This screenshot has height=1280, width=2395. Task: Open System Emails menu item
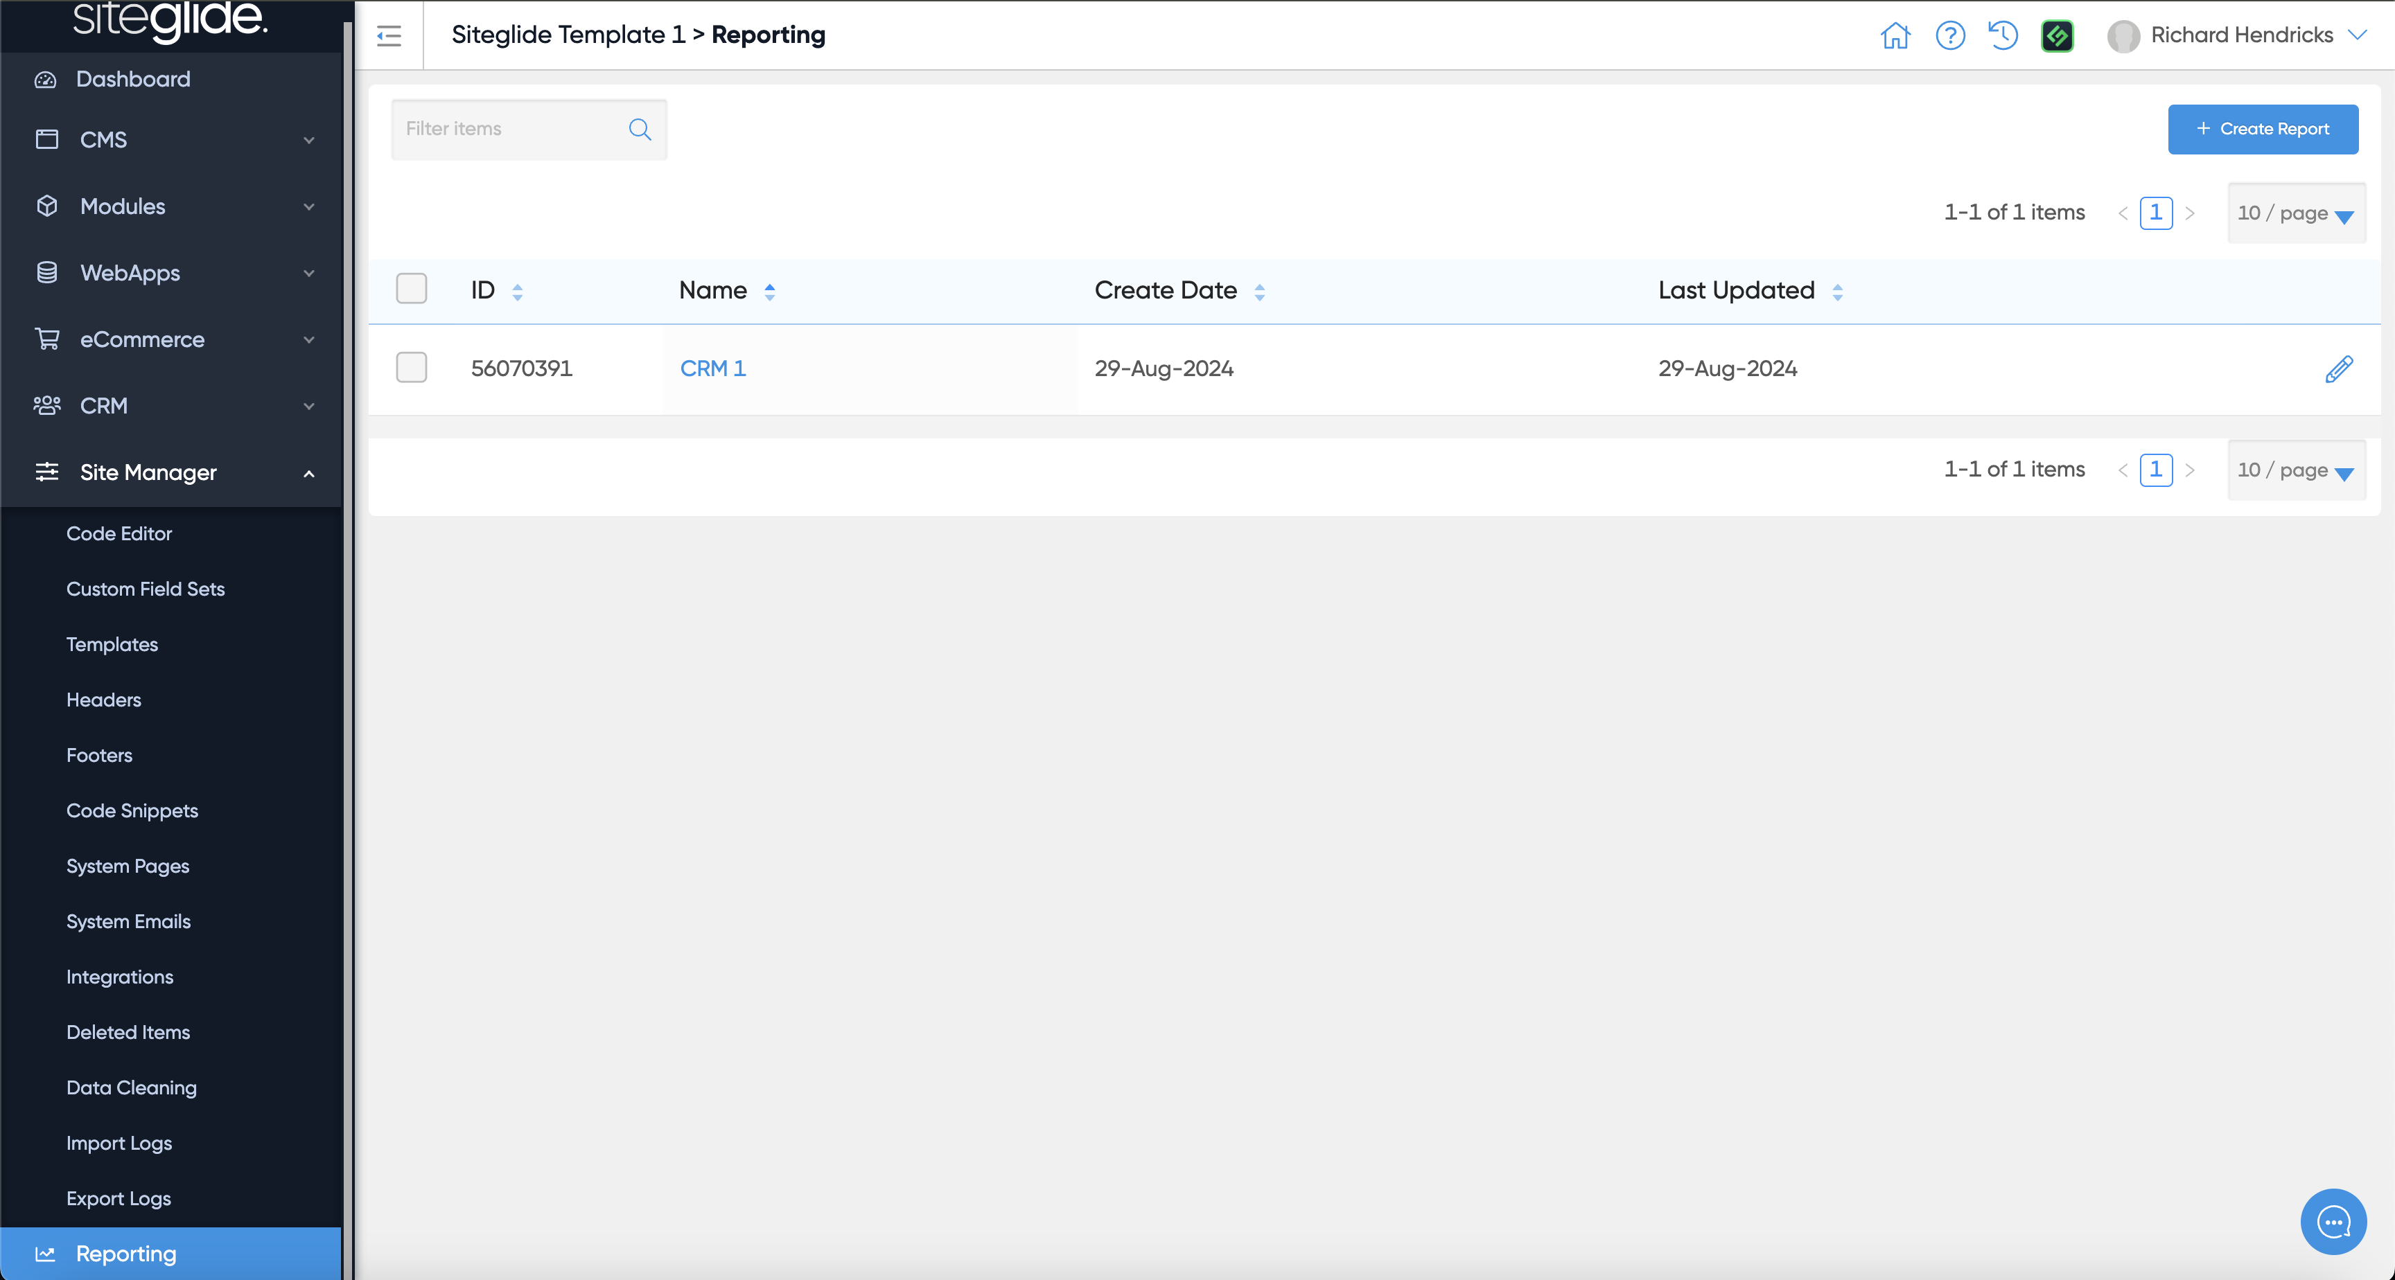click(128, 921)
